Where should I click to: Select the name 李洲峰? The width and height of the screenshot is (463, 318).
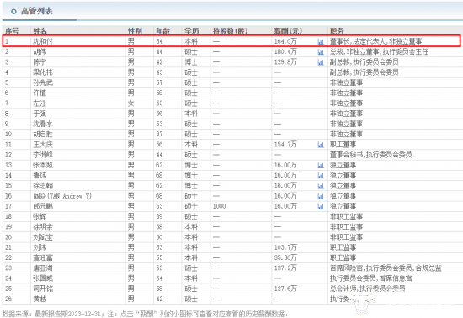(43, 155)
